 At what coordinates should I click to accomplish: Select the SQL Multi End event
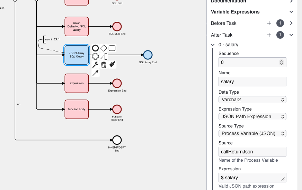coord(117,27)
